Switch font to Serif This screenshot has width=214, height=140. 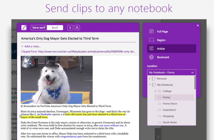point(55,28)
